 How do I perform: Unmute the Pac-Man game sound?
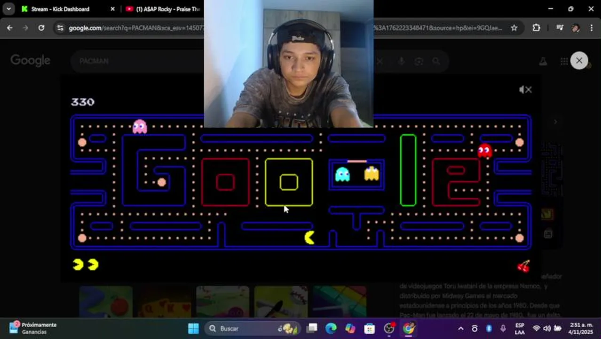[525, 89]
